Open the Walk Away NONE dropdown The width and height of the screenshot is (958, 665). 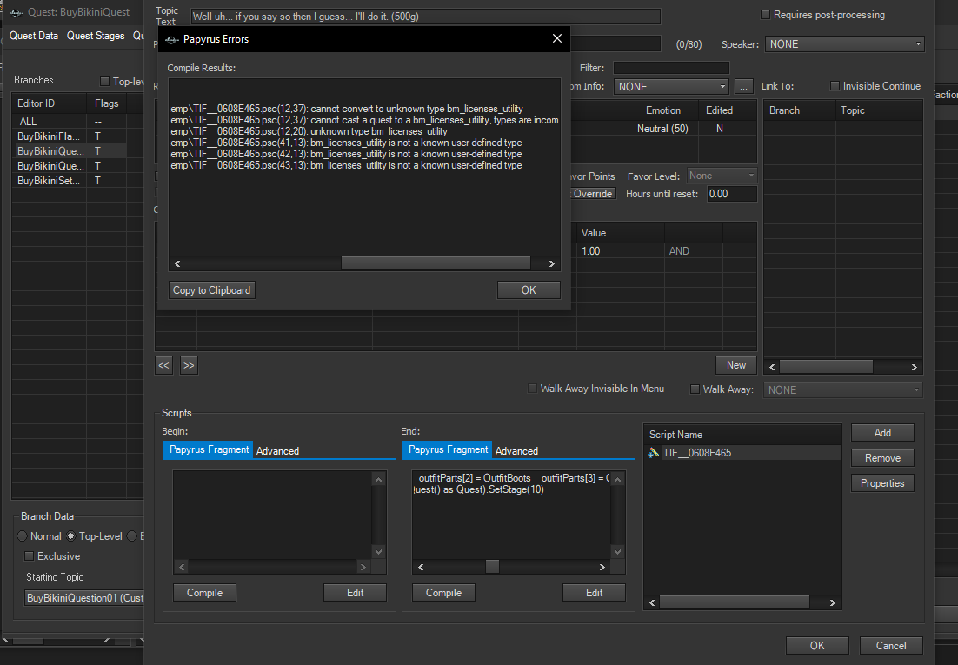coord(843,390)
